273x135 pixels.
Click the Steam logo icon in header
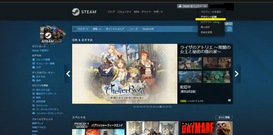point(76,12)
